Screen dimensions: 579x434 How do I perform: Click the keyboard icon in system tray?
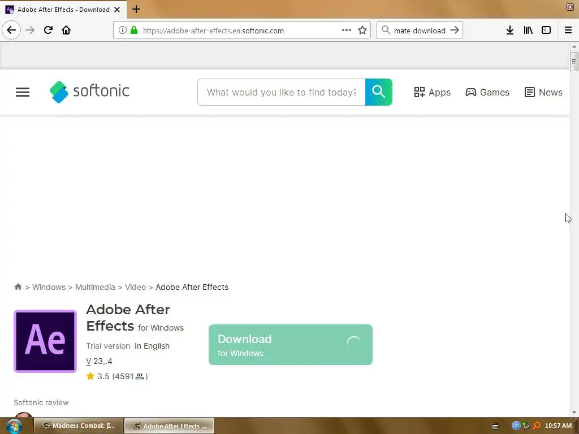tap(495, 426)
